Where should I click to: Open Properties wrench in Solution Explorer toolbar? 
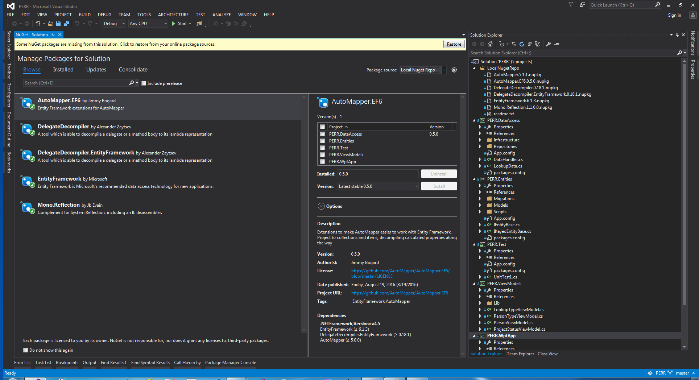(549, 44)
